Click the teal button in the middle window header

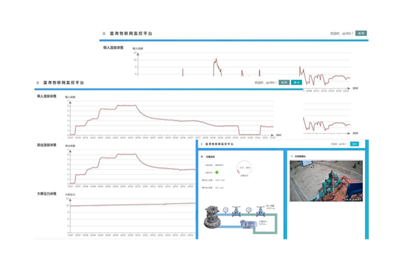click(297, 82)
